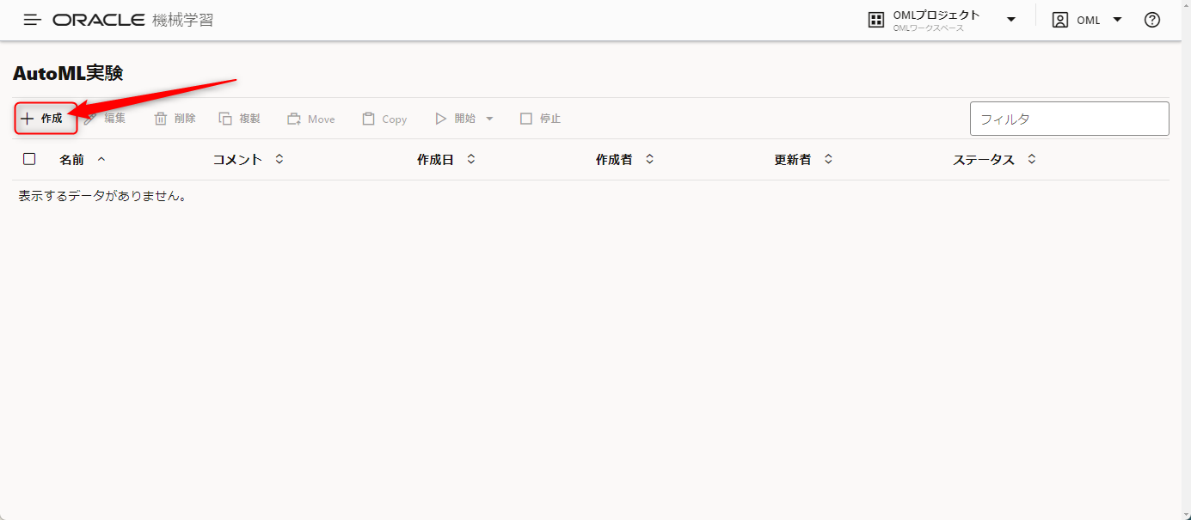The height and width of the screenshot is (520, 1191).
Task: Open the help question mark icon
Action: (1152, 20)
